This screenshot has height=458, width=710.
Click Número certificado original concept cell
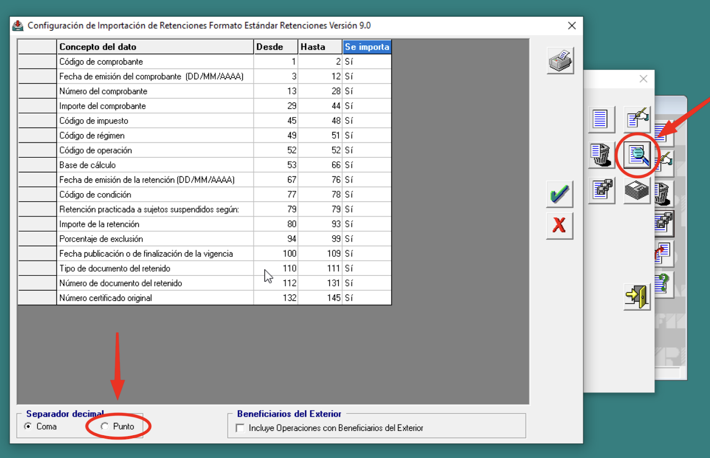coord(155,298)
